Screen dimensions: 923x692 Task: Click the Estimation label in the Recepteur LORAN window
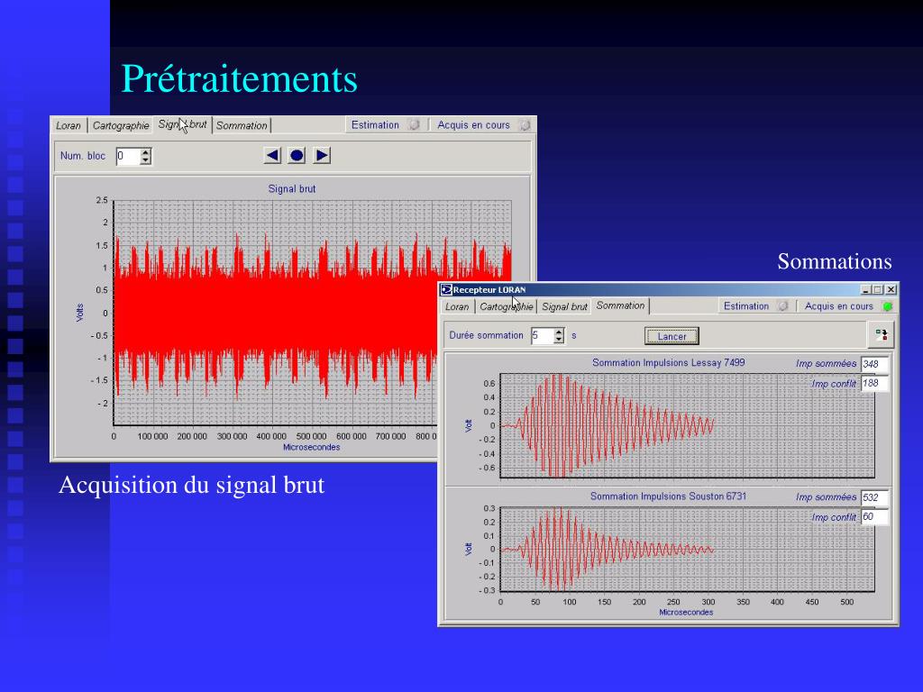(x=745, y=306)
